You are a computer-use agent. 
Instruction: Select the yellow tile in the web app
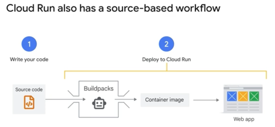243,96
